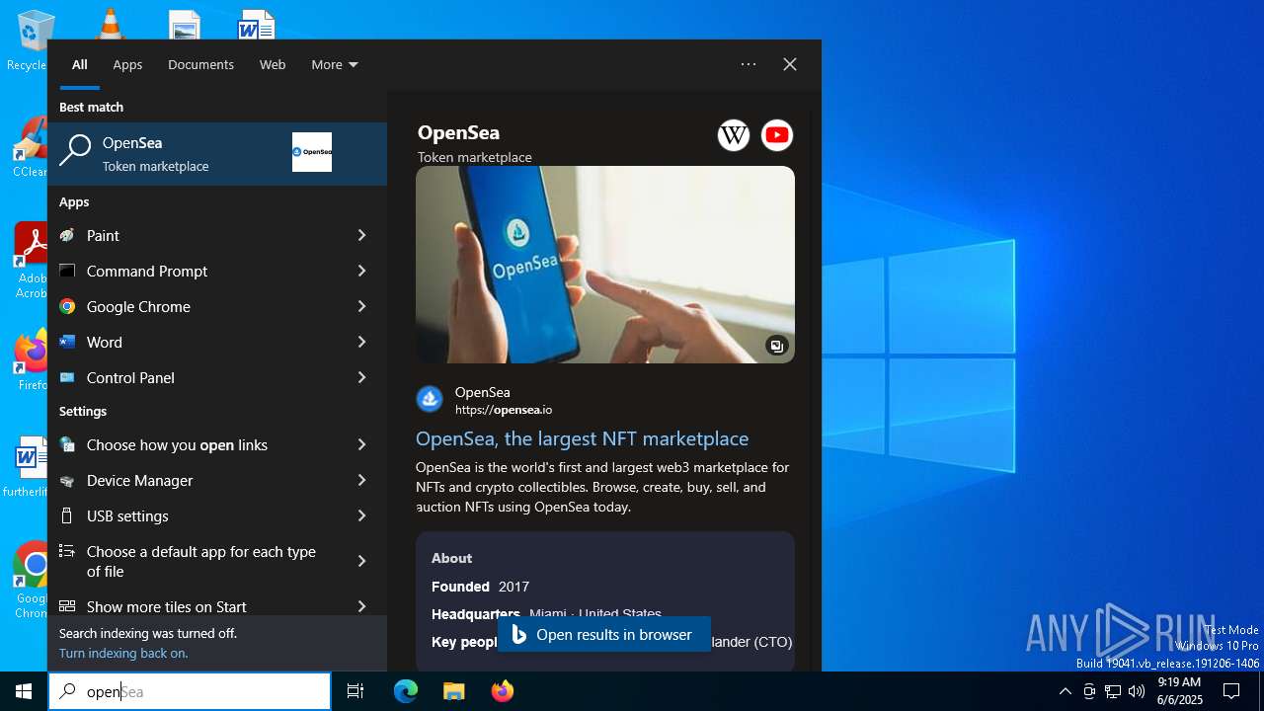Viewport: 1264px width, 711px height.
Task: Switch to the Apps search tab
Action: tap(127, 64)
